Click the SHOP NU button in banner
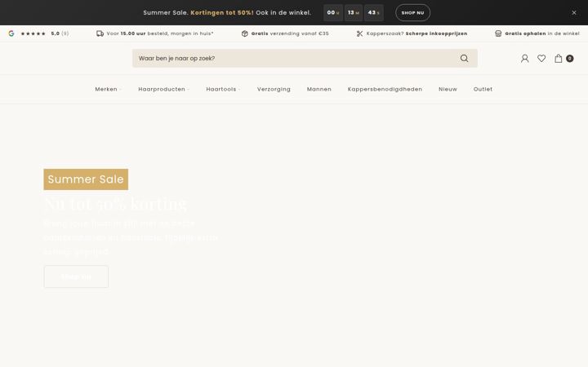This screenshot has width=588, height=367. pos(413,12)
